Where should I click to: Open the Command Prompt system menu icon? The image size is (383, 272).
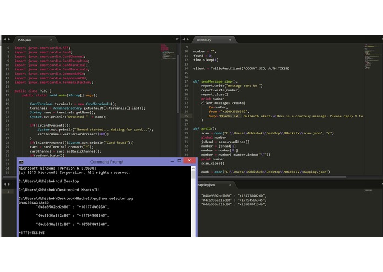click(x=21, y=162)
